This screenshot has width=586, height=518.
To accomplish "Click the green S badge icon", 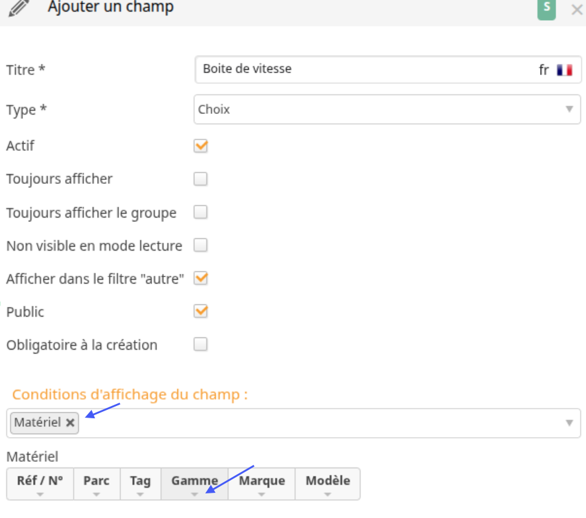I will 547,9.
